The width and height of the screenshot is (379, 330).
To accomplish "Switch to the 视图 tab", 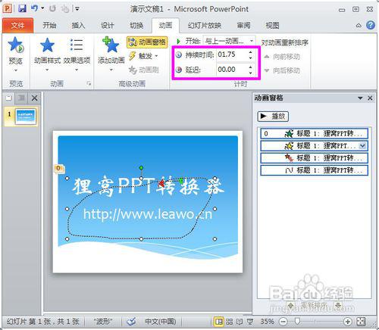I will point(272,25).
